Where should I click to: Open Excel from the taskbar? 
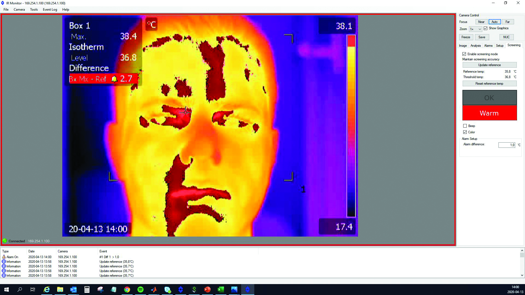coord(221,289)
